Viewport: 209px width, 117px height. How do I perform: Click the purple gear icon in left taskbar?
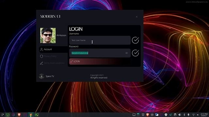[13, 115]
